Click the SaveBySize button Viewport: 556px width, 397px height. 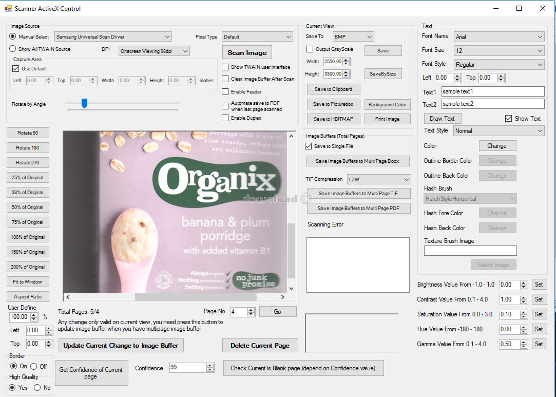(383, 74)
